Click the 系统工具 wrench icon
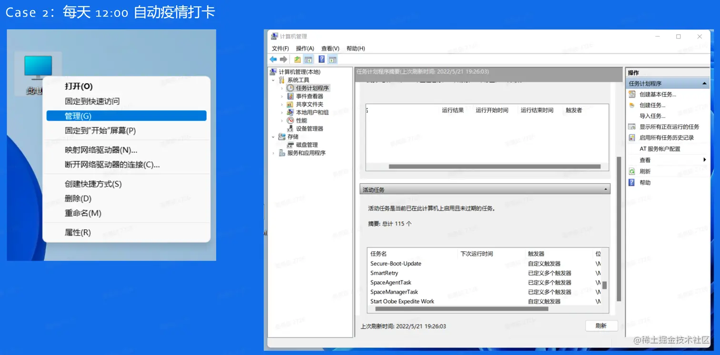720x355 pixels. tap(282, 80)
